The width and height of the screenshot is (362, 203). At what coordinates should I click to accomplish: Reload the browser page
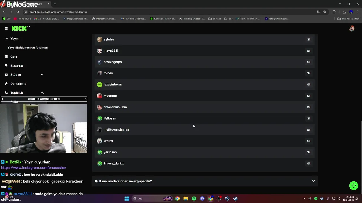click(x=18, y=12)
